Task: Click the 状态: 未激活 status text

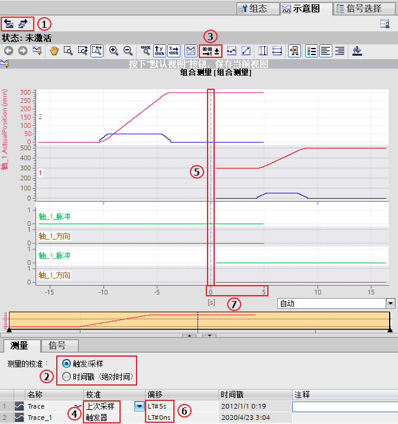Action: pyautogui.click(x=27, y=38)
